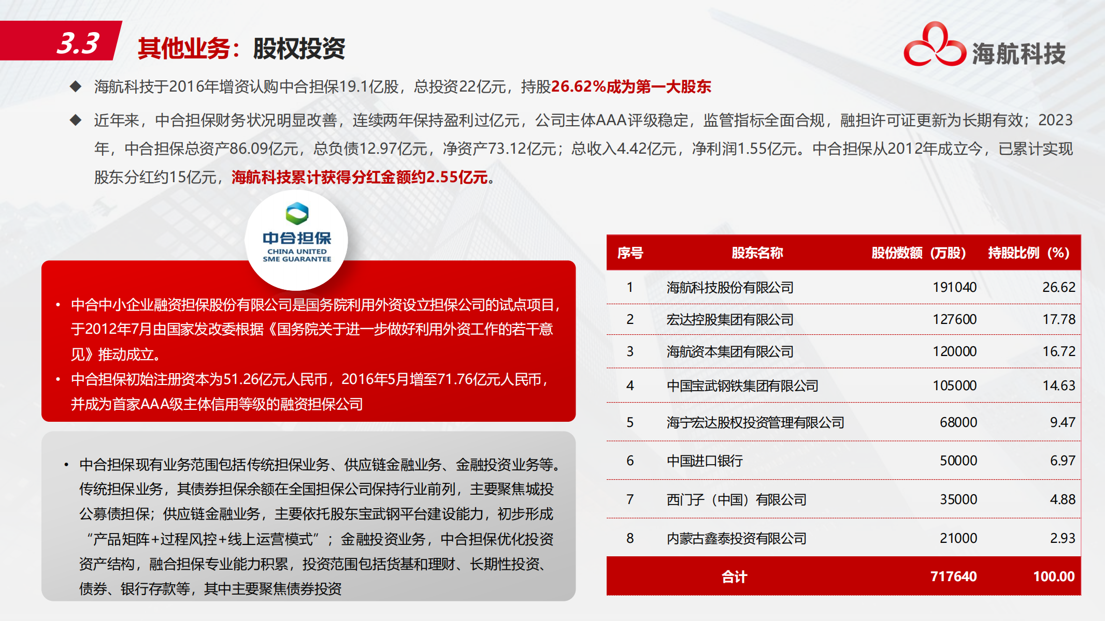Click the total share count 717640
The width and height of the screenshot is (1105, 621).
click(954, 576)
